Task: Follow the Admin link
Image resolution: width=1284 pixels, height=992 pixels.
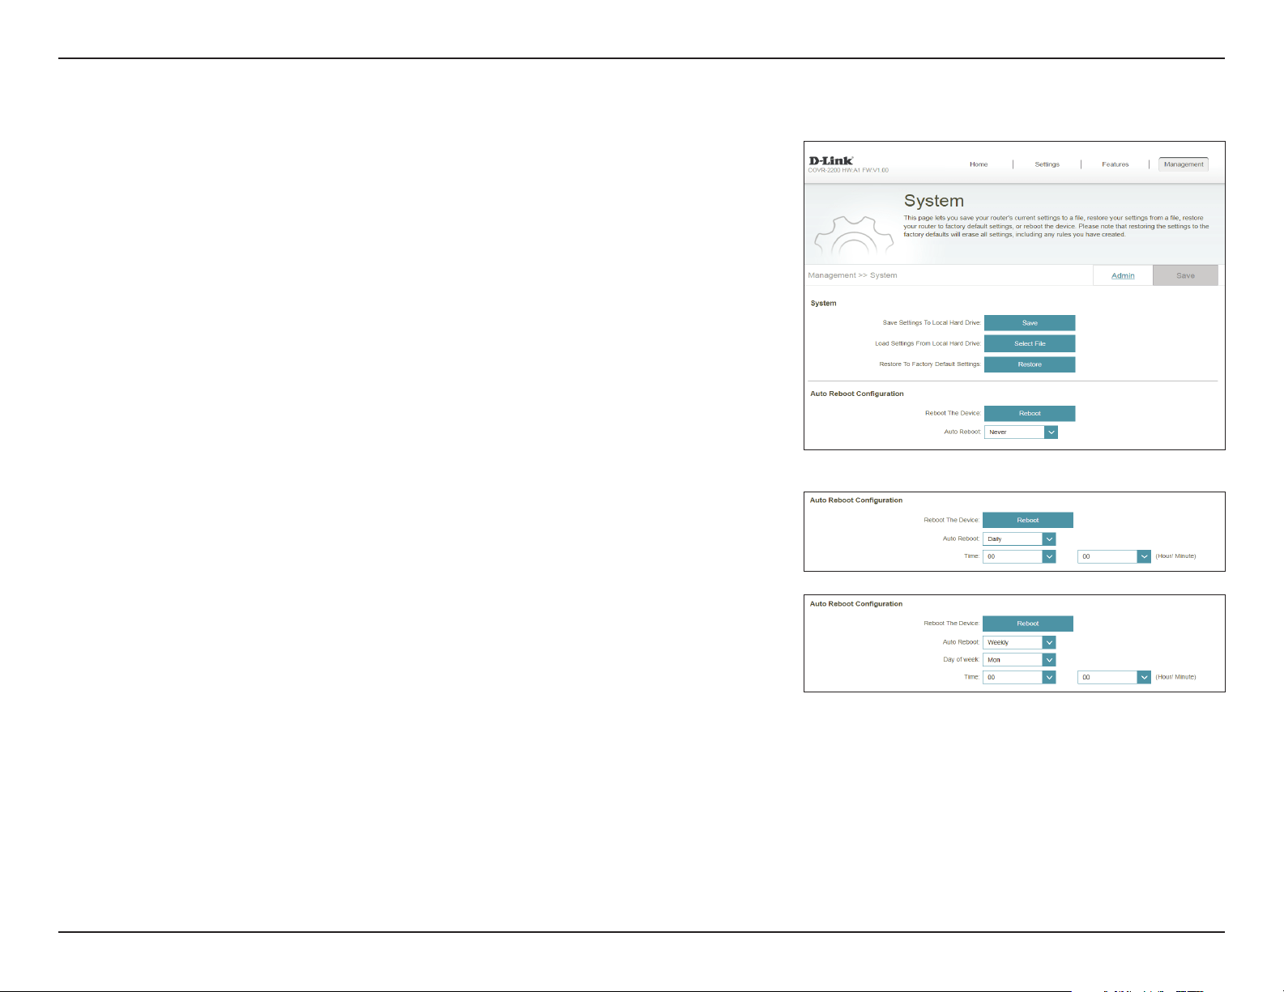Action: (x=1123, y=275)
